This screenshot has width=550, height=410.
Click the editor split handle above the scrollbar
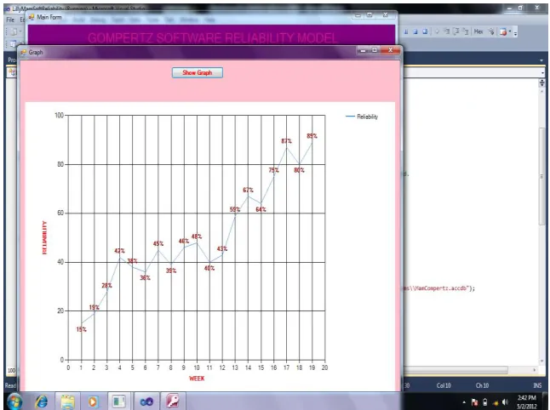(x=542, y=82)
